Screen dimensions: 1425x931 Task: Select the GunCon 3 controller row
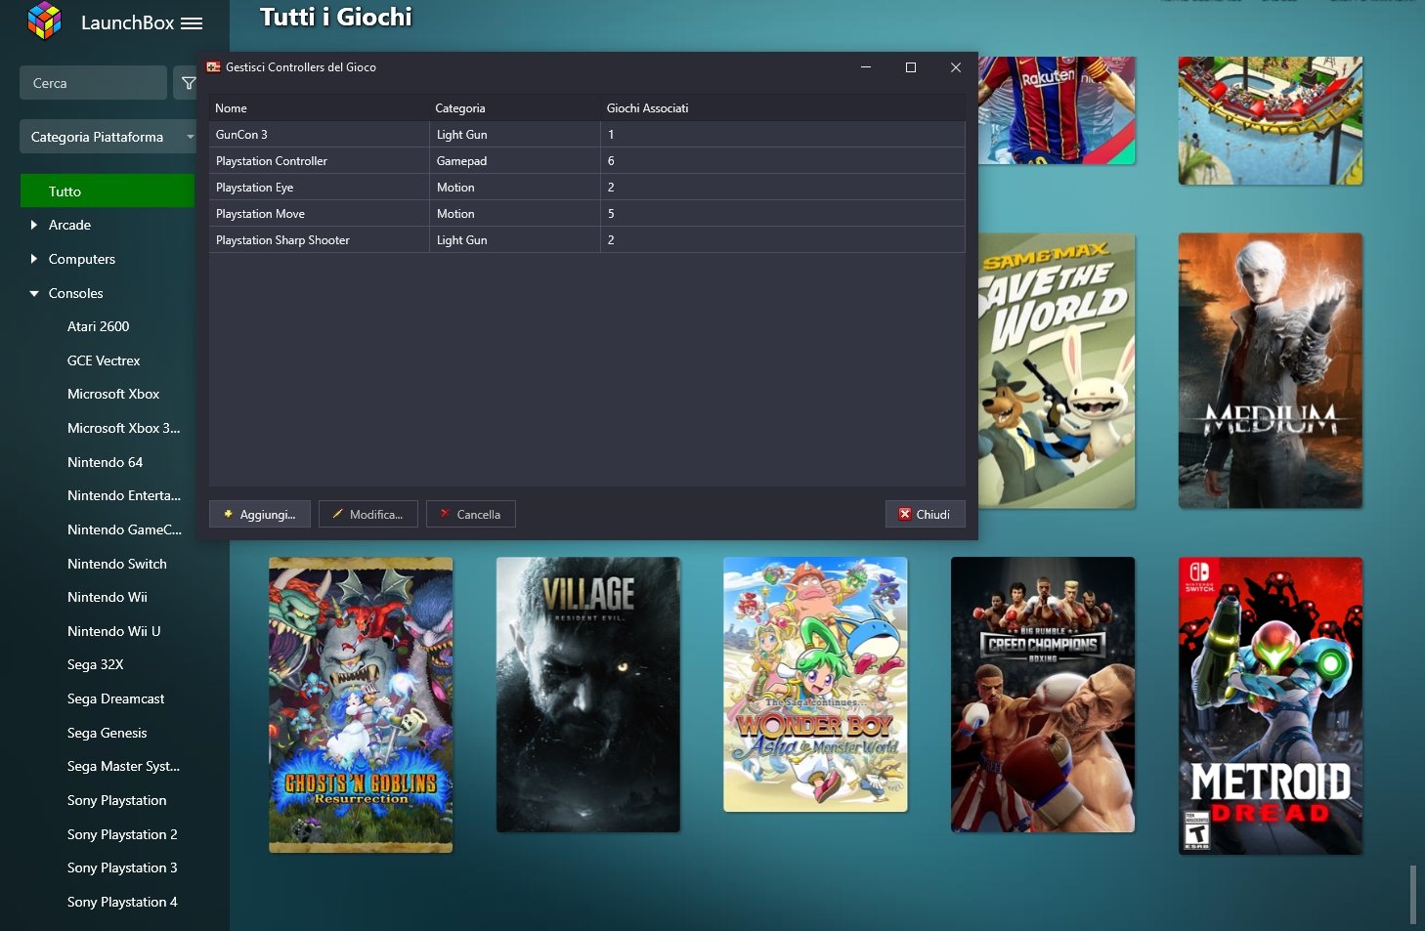coord(586,135)
